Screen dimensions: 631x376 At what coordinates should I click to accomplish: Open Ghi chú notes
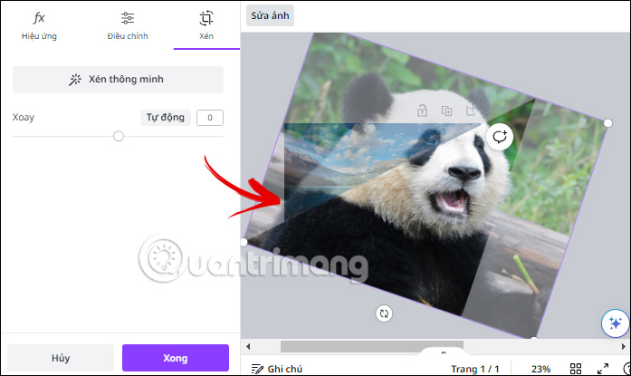276,369
